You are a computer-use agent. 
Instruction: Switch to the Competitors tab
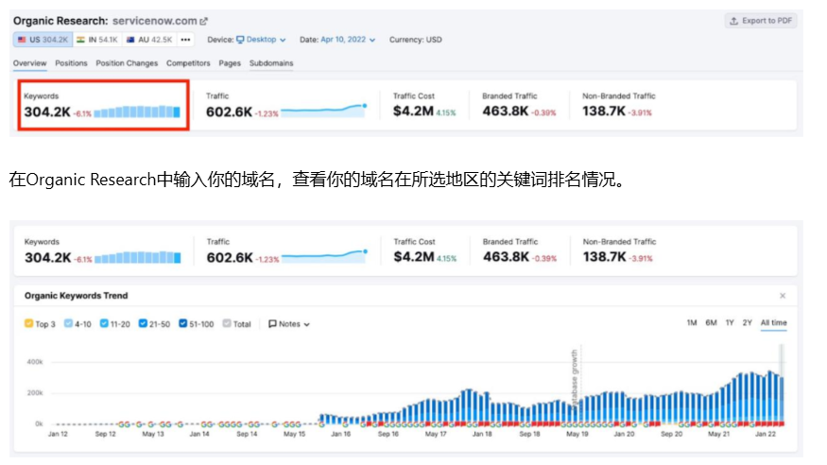point(188,63)
